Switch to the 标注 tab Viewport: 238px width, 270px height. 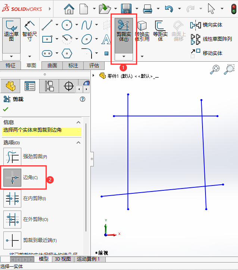73,65
